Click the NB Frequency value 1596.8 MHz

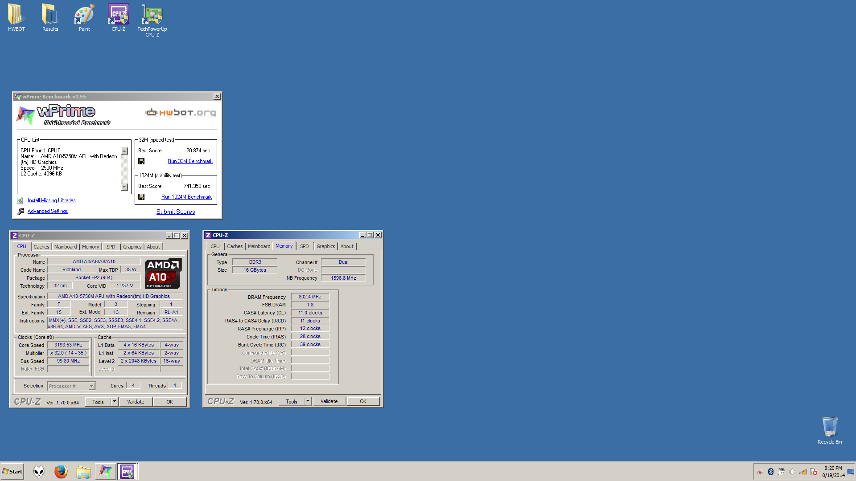pos(343,278)
